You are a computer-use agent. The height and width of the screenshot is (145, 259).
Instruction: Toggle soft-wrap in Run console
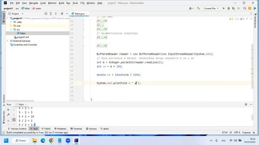(x=14, y=120)
